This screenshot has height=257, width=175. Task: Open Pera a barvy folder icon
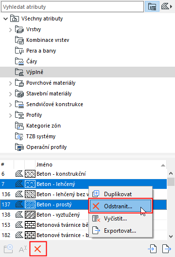[19, 51]
